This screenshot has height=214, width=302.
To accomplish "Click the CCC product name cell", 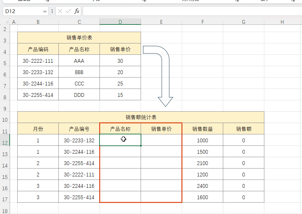I will 79,83.
